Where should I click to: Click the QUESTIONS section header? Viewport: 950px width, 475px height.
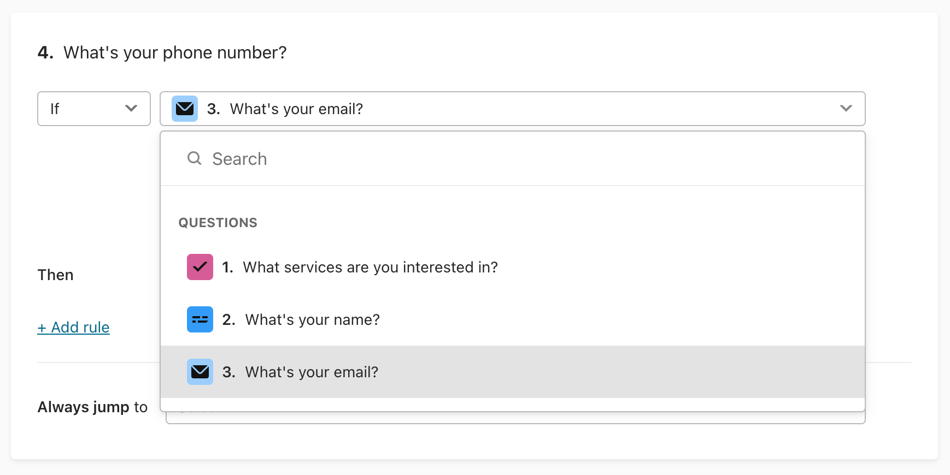(x=218, y=223)
